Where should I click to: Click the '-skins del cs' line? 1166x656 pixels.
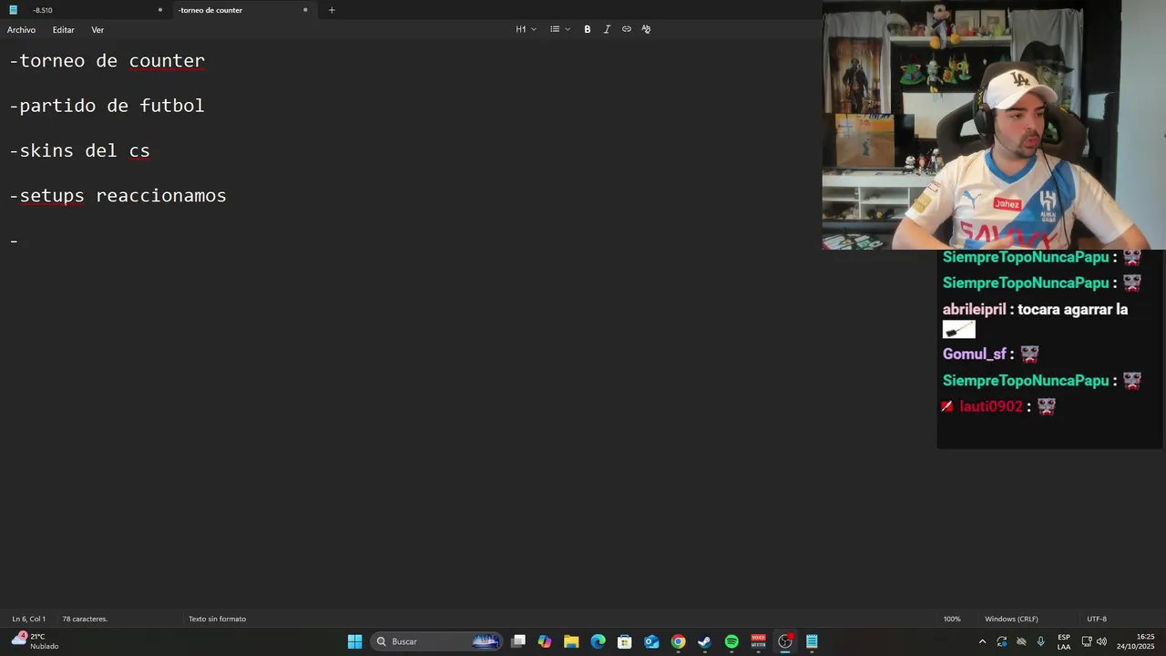79,150
